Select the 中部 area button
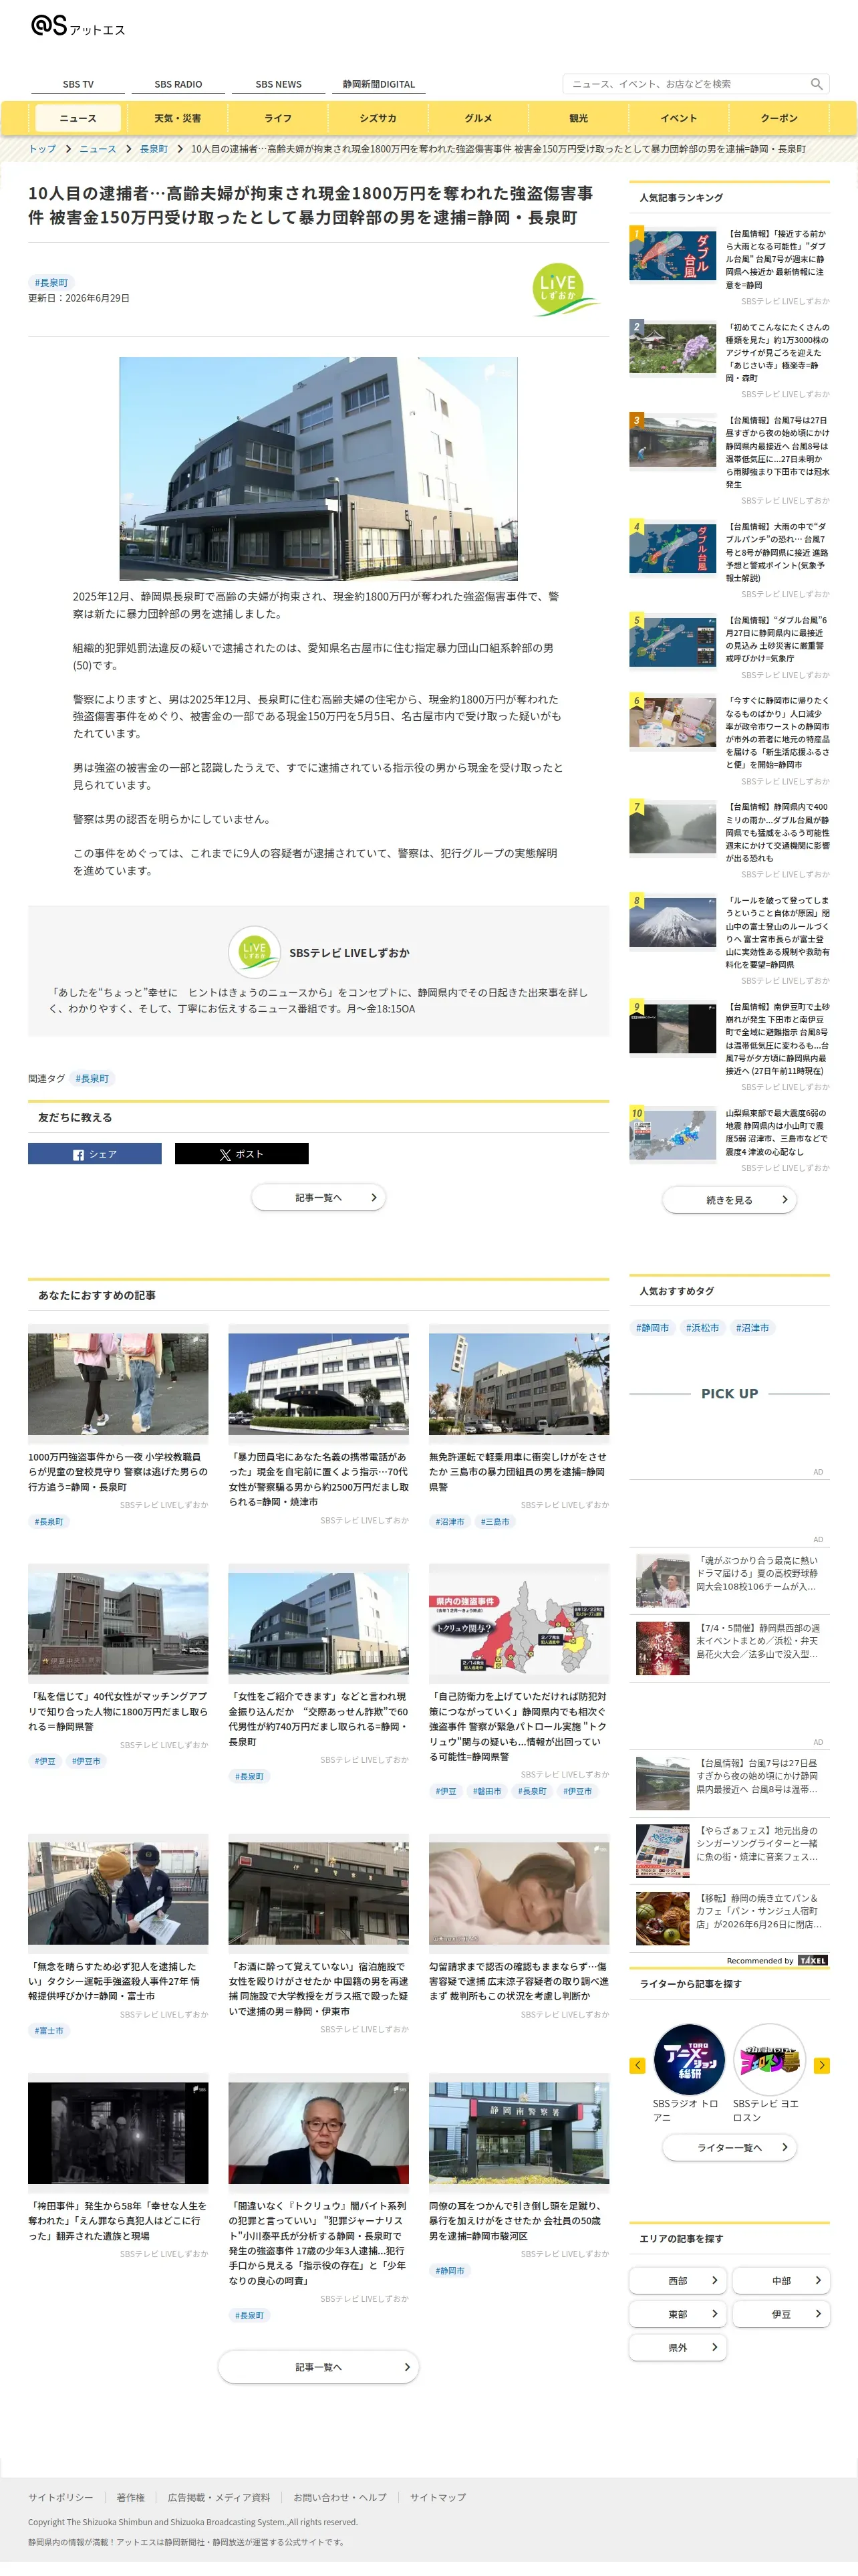This screenshot has width=858, height=2576. (781, 2281)
